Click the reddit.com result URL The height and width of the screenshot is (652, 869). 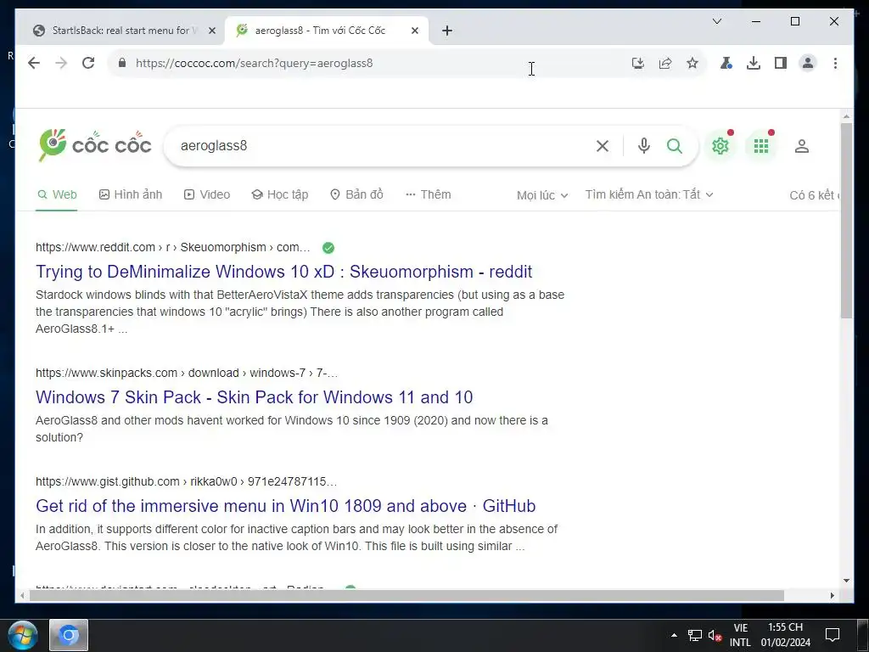coord(172,247)
